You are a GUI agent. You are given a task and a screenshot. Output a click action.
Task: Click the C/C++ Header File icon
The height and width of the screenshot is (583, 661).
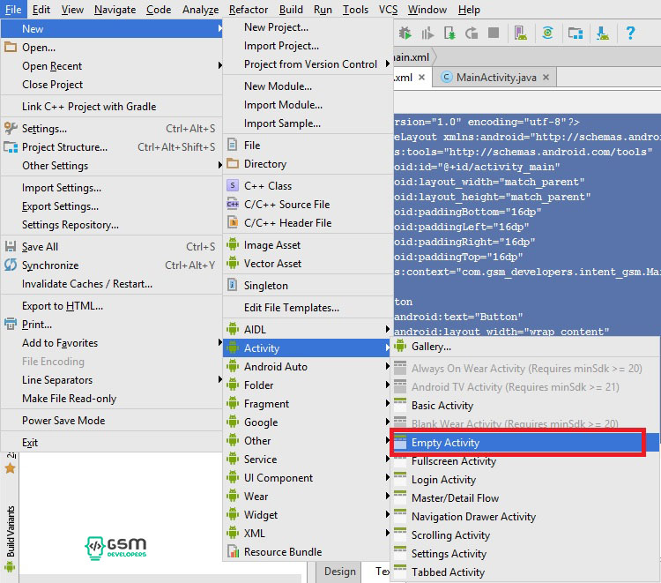[233, 222]
